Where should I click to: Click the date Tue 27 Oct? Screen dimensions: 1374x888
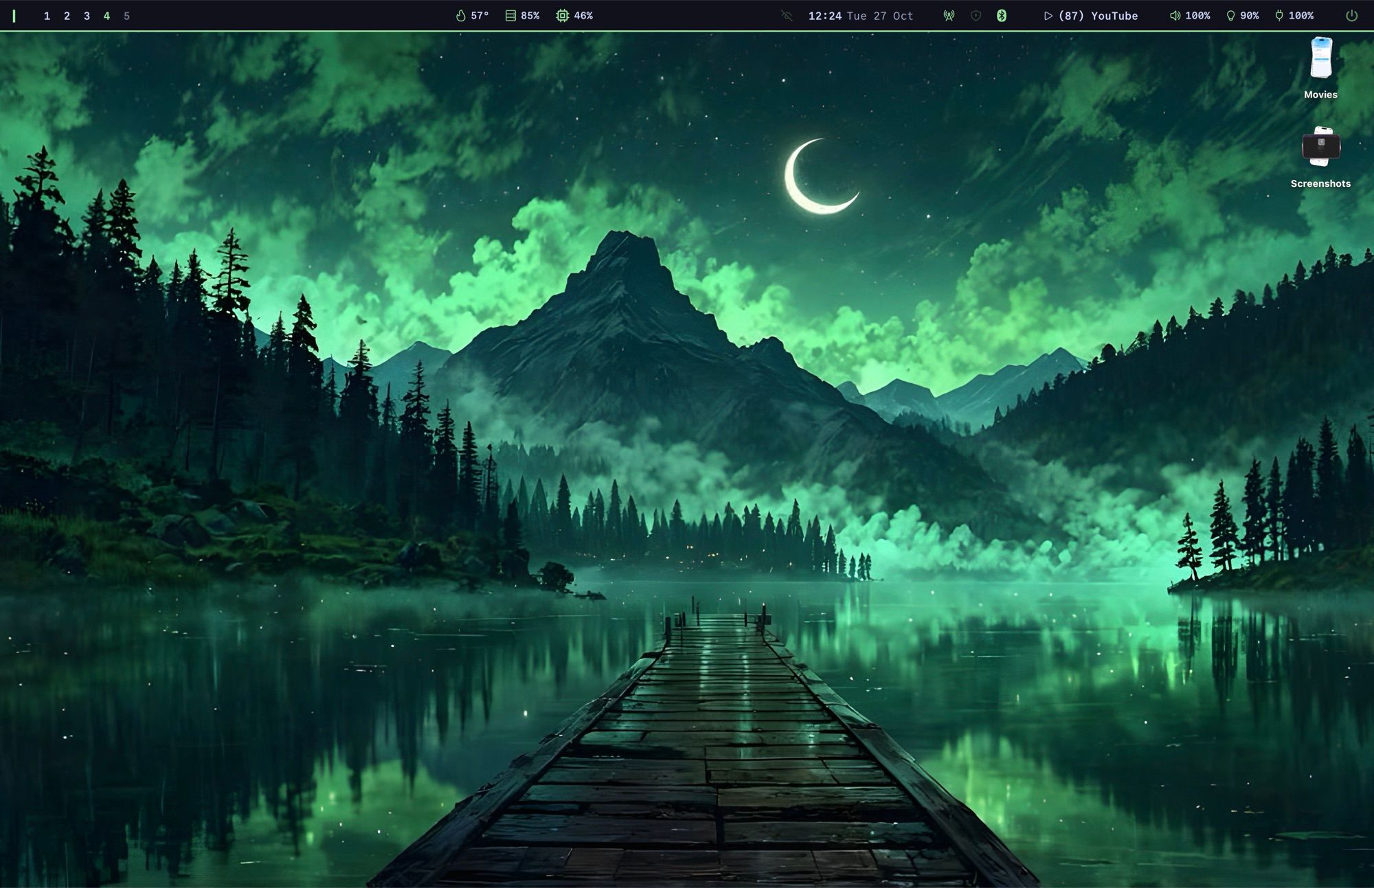[880, 16]
